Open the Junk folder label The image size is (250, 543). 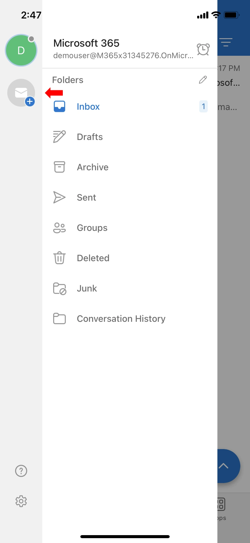point(87,288)
